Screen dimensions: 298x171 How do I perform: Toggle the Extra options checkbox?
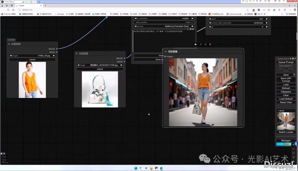292,66
